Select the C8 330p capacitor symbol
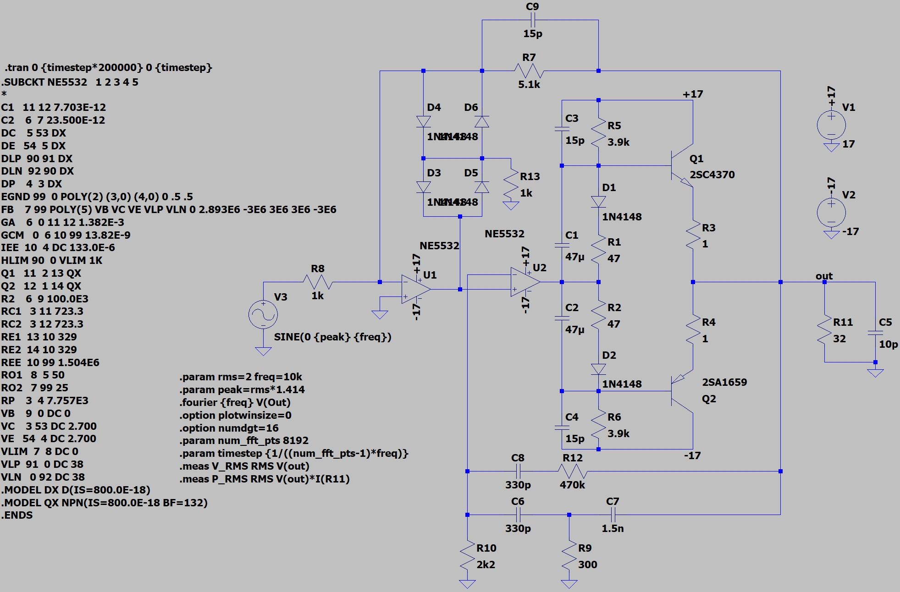 point(518,471)
